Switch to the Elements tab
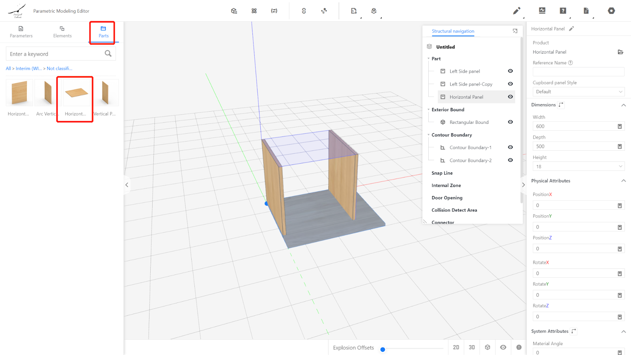 pos(62,32)
